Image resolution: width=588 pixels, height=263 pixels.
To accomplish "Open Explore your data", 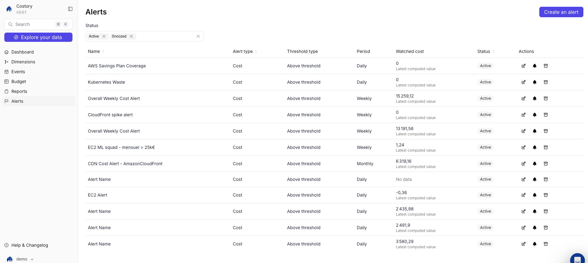I will 38,37.
